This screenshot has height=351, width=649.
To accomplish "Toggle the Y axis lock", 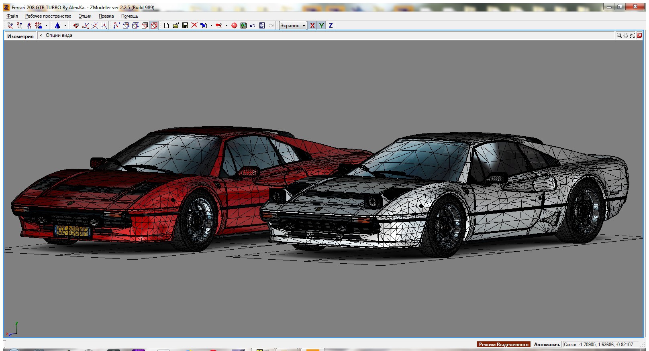I will (x=321, y=26).
